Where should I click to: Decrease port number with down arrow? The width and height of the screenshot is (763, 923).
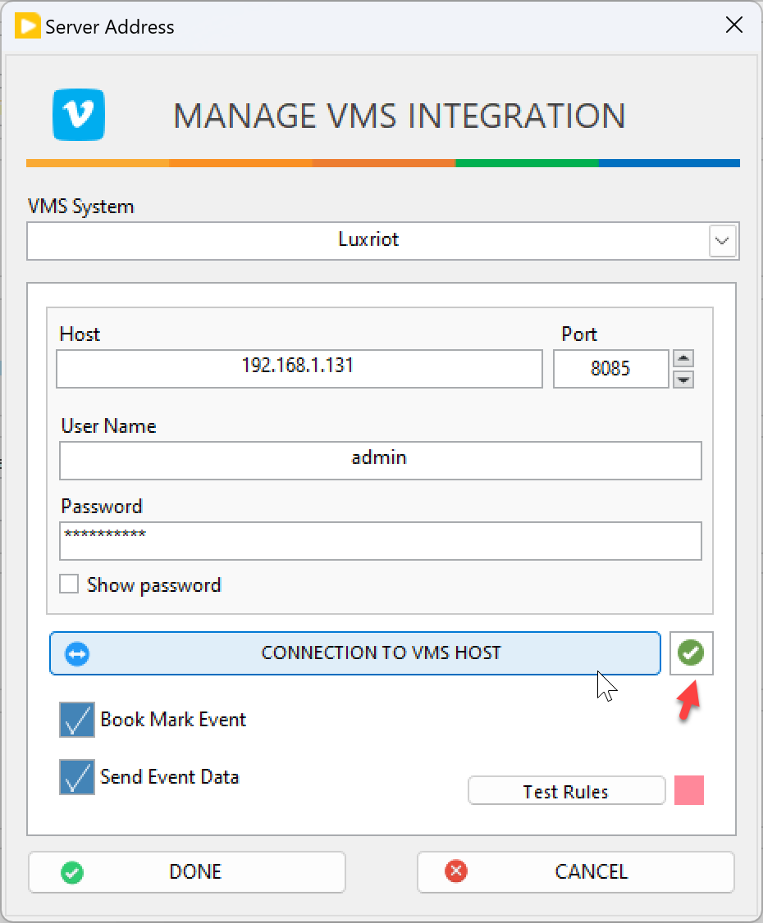[683, 379]
